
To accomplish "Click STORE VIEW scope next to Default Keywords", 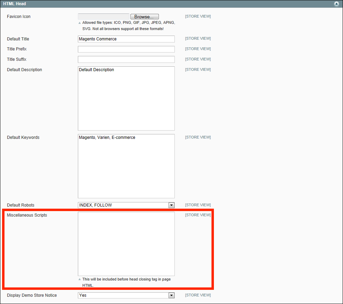I will 198,137.
